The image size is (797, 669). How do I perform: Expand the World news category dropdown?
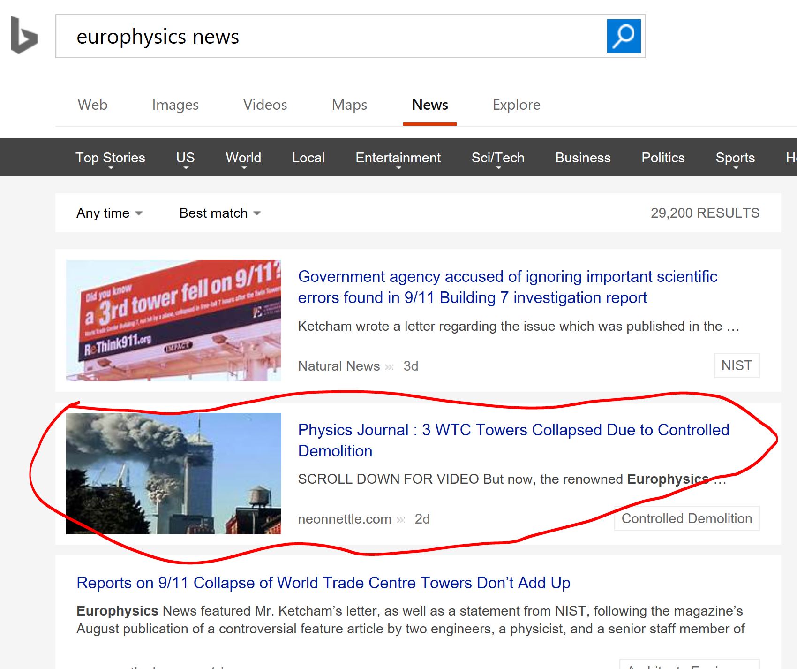click(x=243, y=158)
